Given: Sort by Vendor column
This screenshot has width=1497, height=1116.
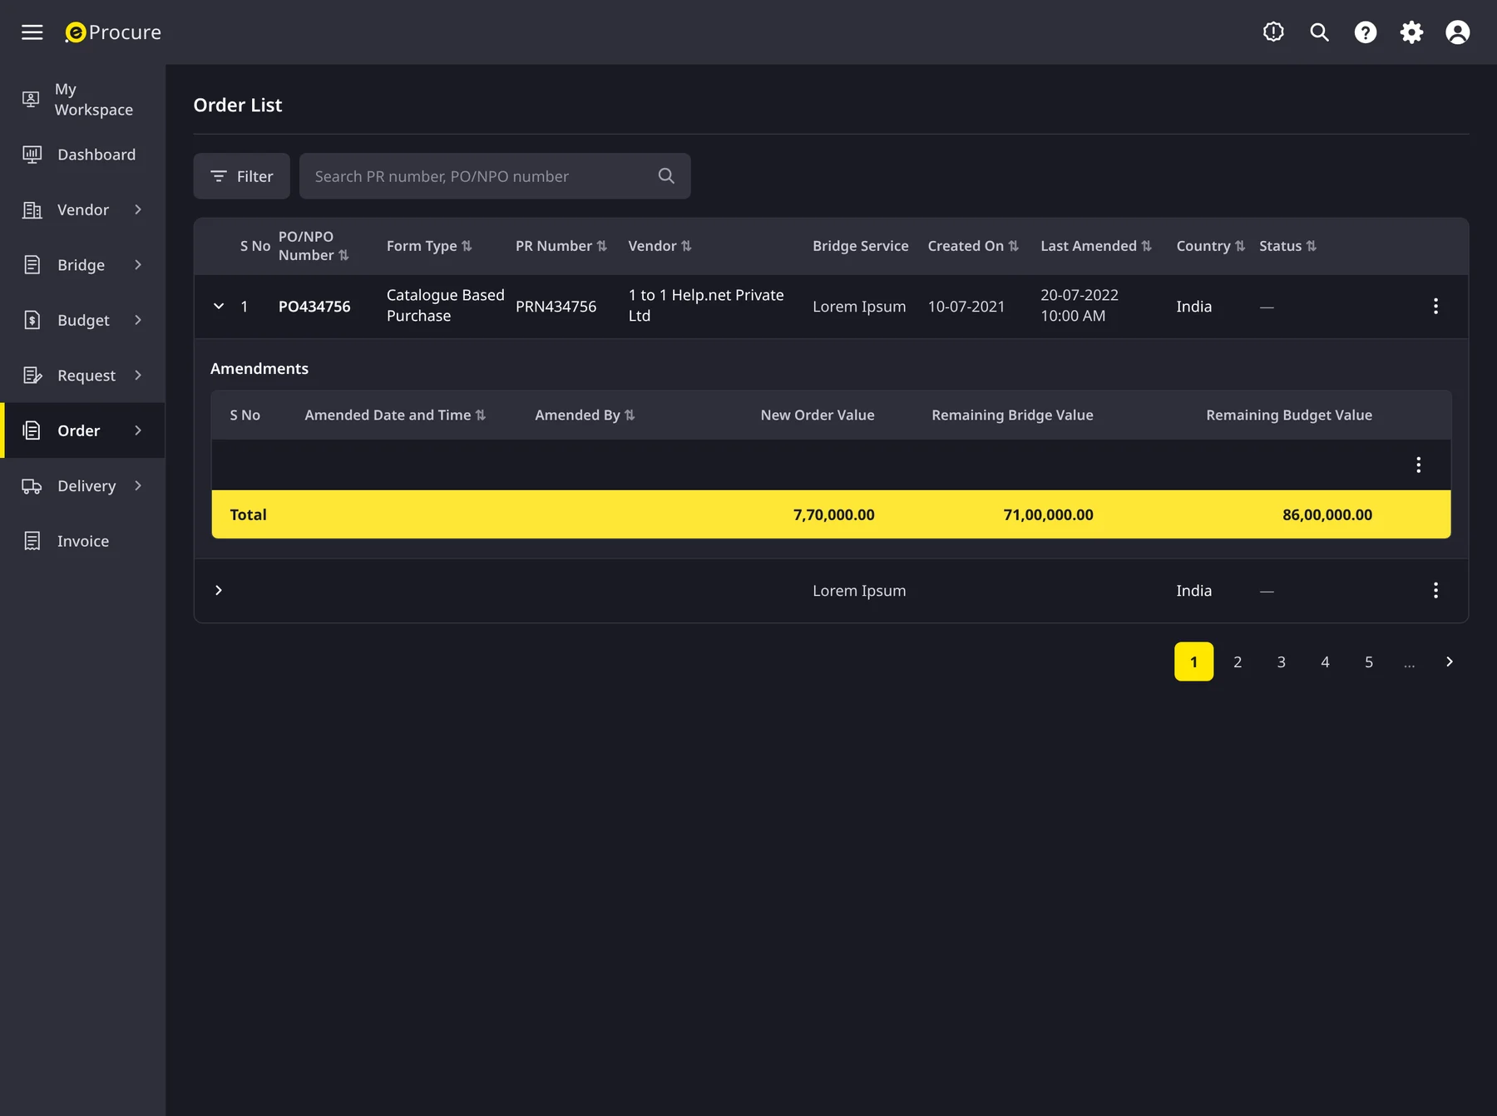Looking at the screenshot, I should coord(686,246).
